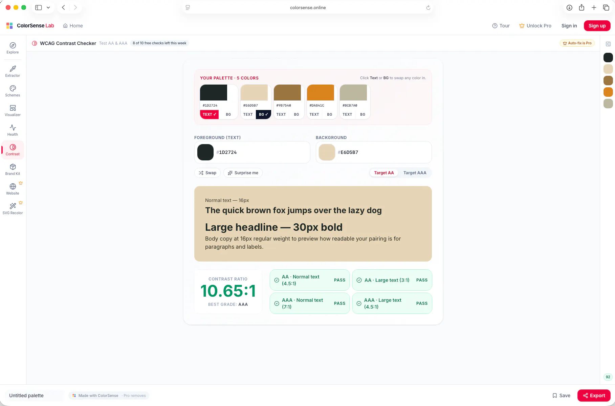
Task: Select the Target AAA tab
Action: (415, 173)
